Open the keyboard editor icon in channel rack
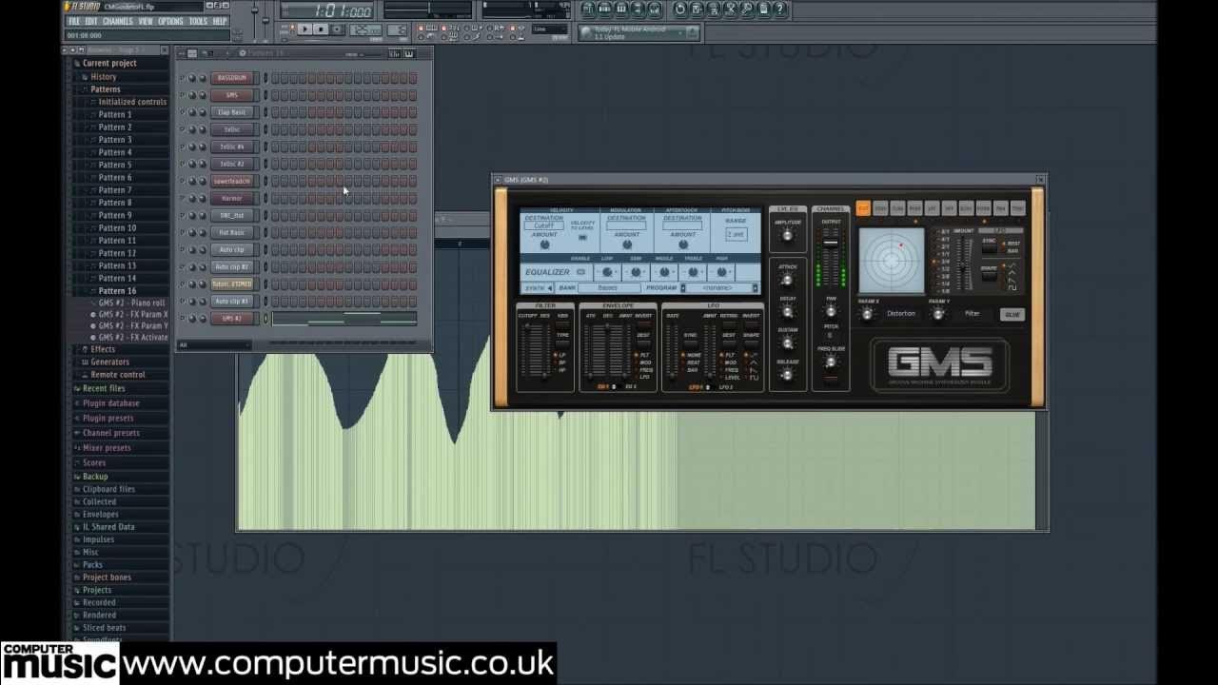Screen dimensions: 1218x685 [410, 54]
